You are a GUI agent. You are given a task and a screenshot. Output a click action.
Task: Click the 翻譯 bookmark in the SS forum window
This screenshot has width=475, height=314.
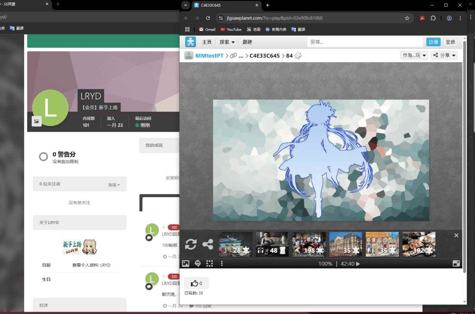pyautogui.click(x=17, y=28)
